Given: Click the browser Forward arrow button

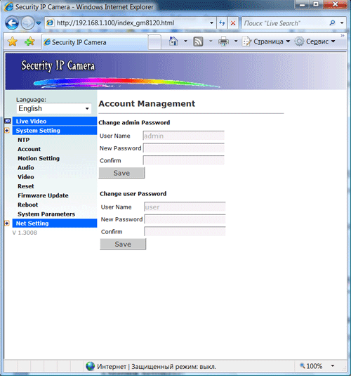Looking at the screenshot, I should tap(27, 23).
